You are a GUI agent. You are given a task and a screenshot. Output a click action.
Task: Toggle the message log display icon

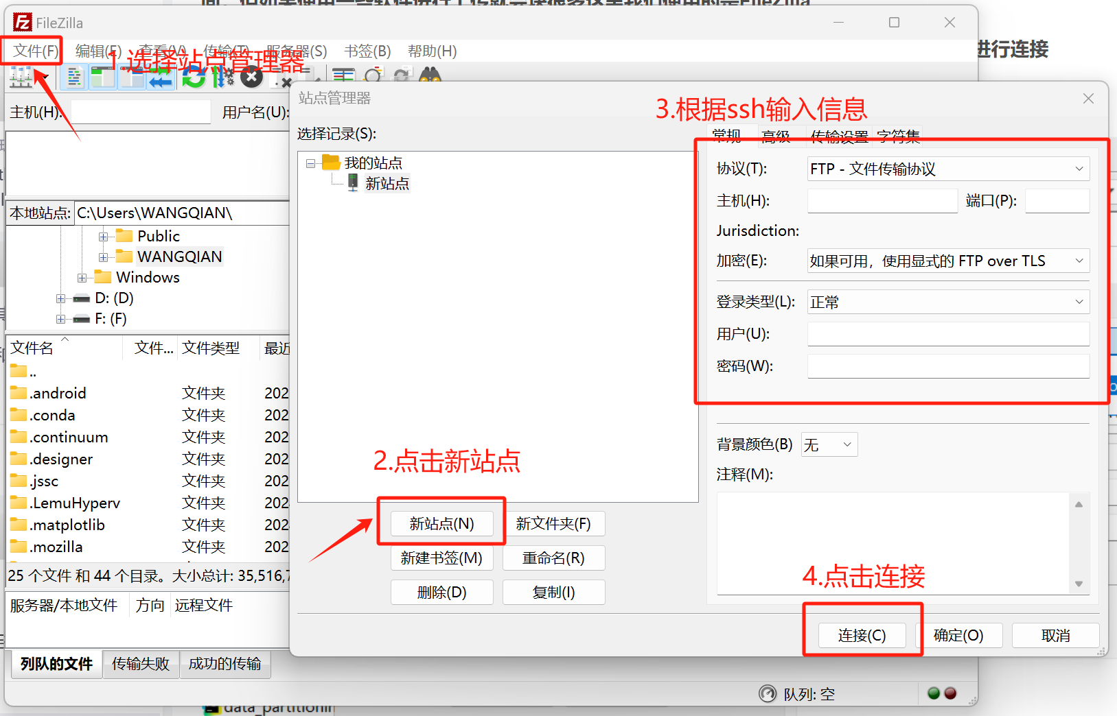coord(74,77)
